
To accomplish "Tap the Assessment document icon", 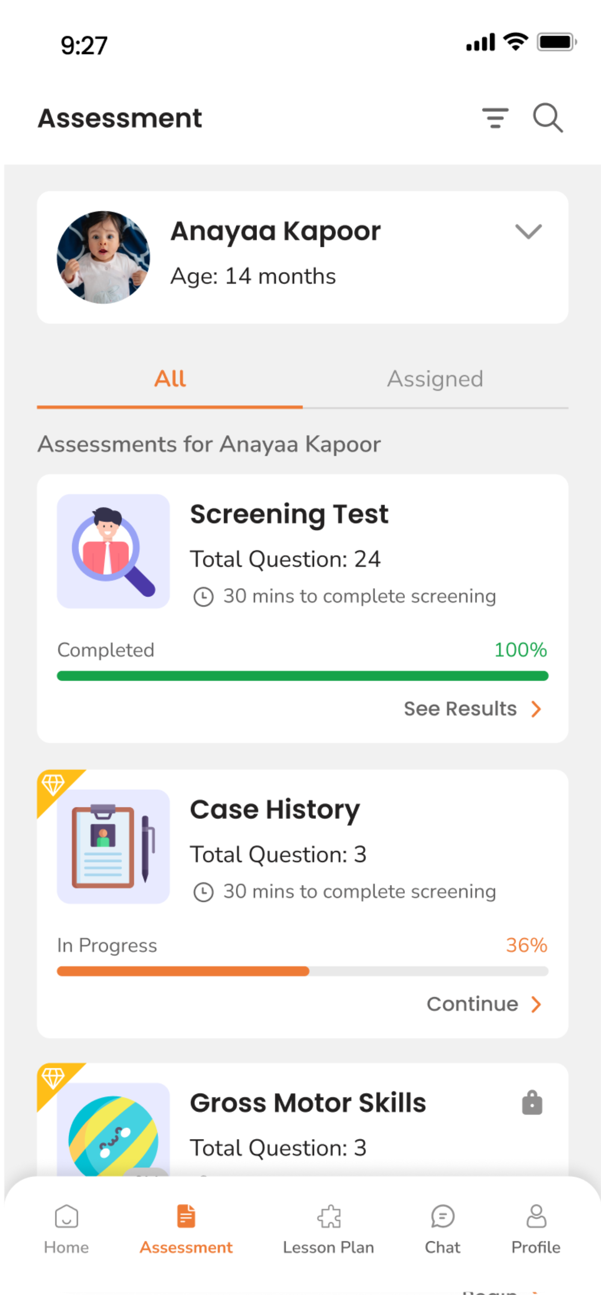I will 186,1216.
